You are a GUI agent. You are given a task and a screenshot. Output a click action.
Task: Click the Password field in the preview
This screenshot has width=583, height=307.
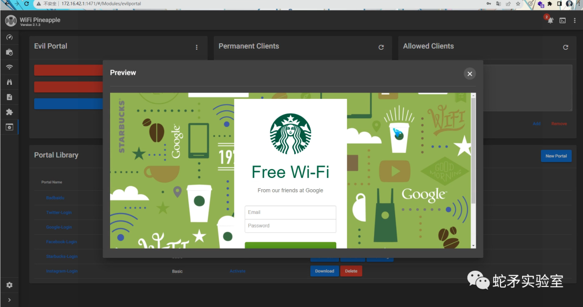[x=290, y=226]
